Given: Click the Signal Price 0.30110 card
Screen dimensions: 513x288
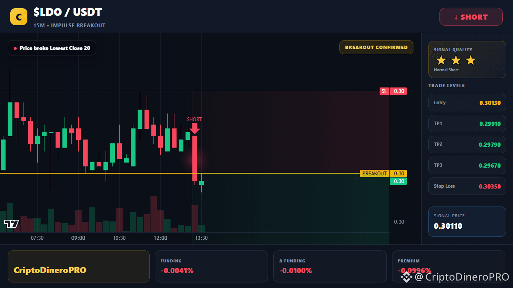Looking at the screenshot, I should point(467,221).
